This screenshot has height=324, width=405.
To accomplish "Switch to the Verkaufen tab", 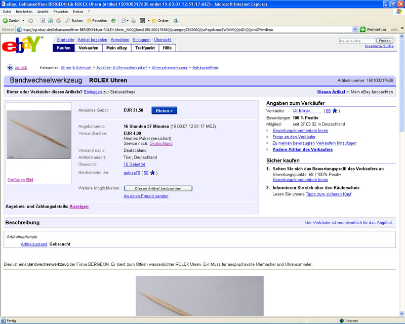I will [89, 48].
